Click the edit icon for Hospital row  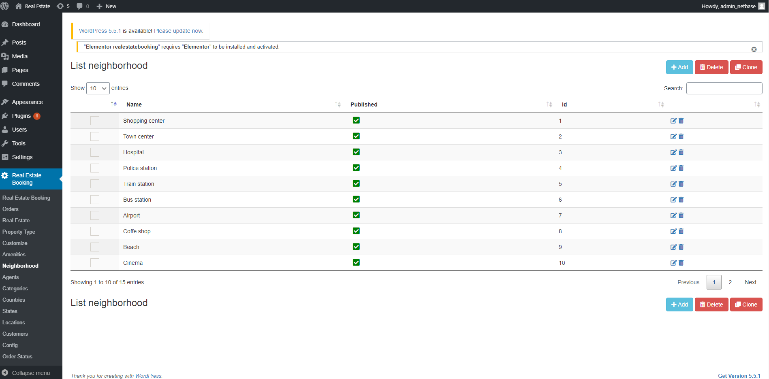click(673, 152)
